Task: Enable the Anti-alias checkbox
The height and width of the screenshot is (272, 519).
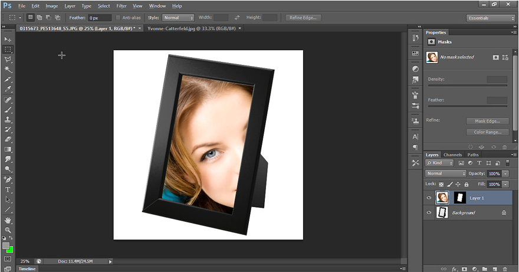Action: click(119, 18)
